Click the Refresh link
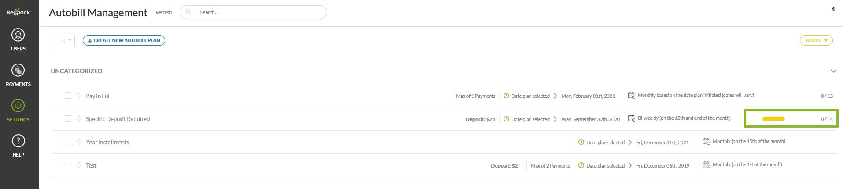 pos(163,12)
